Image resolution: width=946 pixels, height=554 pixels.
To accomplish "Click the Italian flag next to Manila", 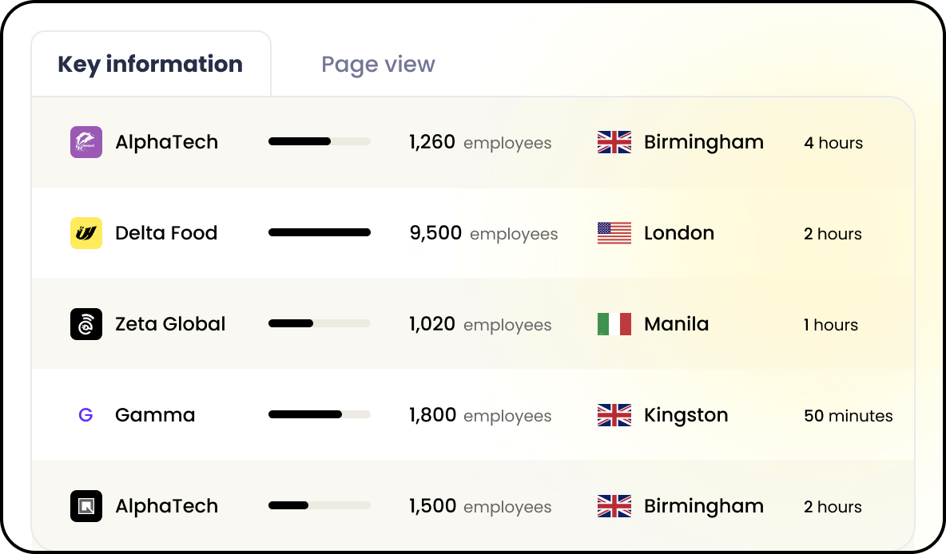I will click(x=614, y=324).
